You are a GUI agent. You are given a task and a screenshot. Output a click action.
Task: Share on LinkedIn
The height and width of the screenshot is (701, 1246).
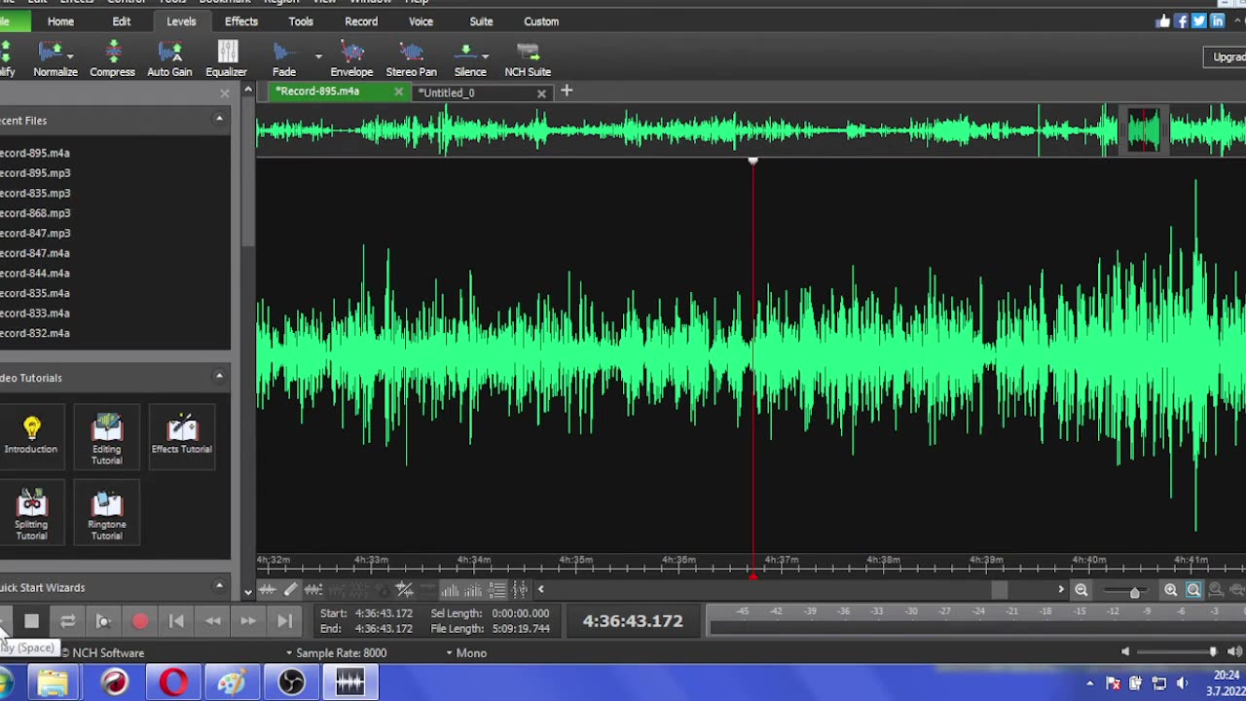coord(1217,20)
